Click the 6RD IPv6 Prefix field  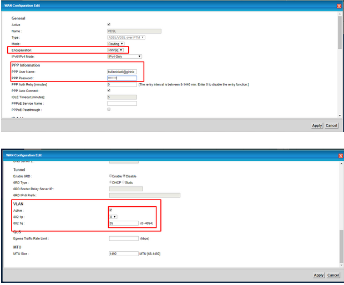click(145, 195)
